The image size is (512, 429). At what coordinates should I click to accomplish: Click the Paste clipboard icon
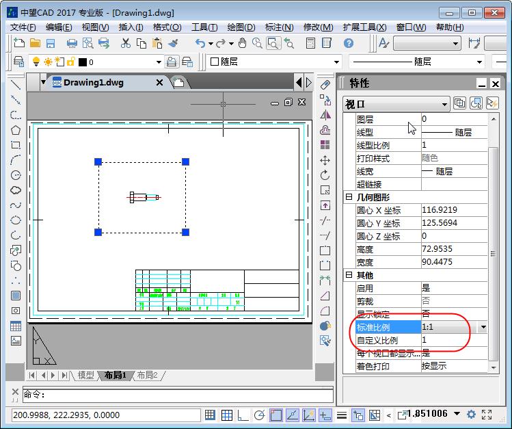click(x=157, y=43)
